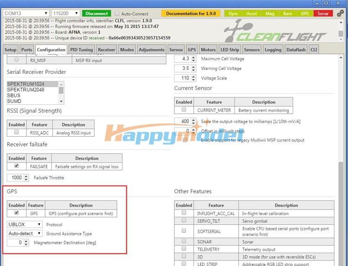
Task: Click the Mag sensor indicator
Action: point(270,13)
